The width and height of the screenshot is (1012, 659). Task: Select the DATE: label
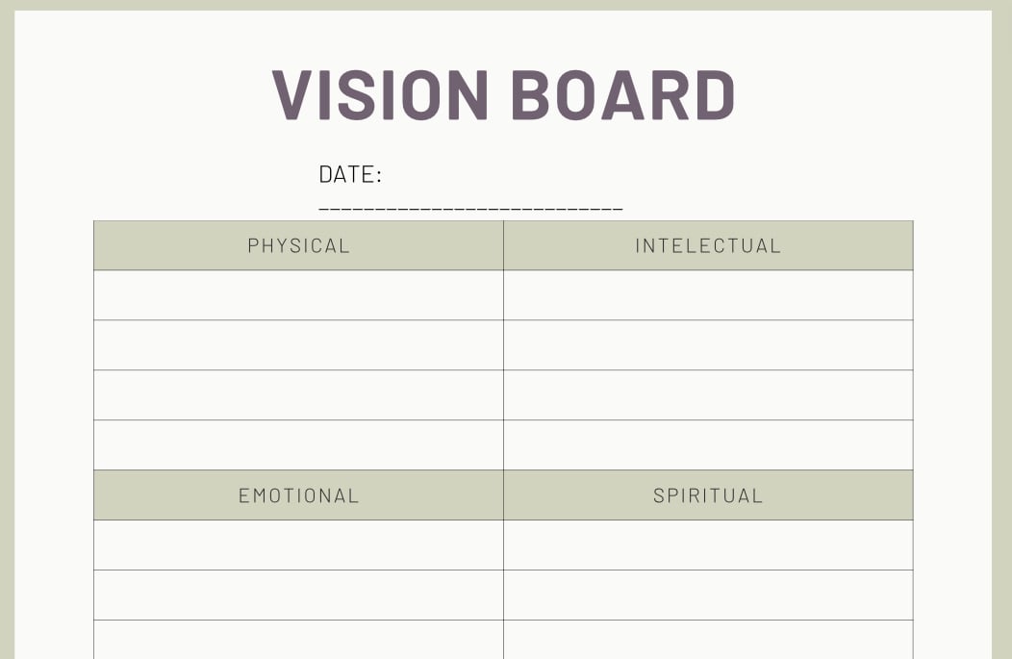tap(350, 175)
